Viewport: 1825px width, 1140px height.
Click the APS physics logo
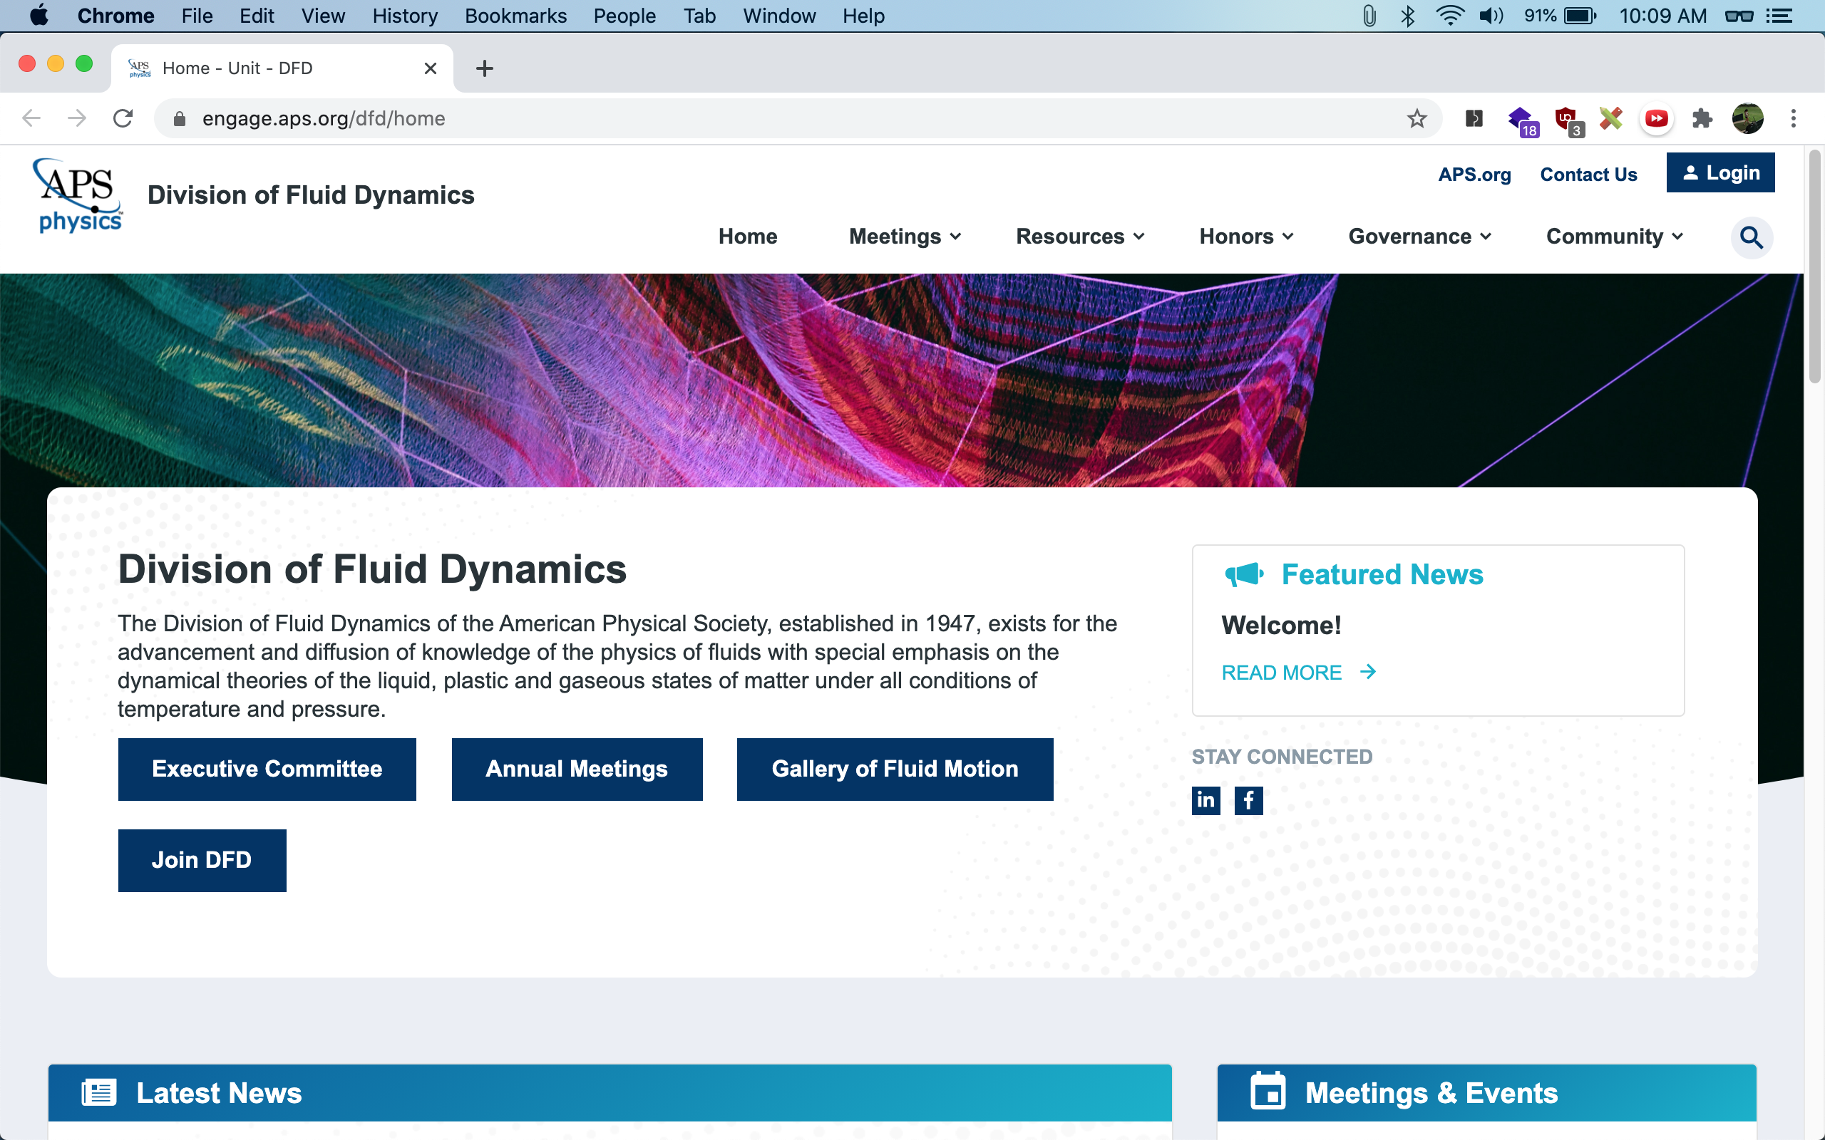(x=79, y=196)
